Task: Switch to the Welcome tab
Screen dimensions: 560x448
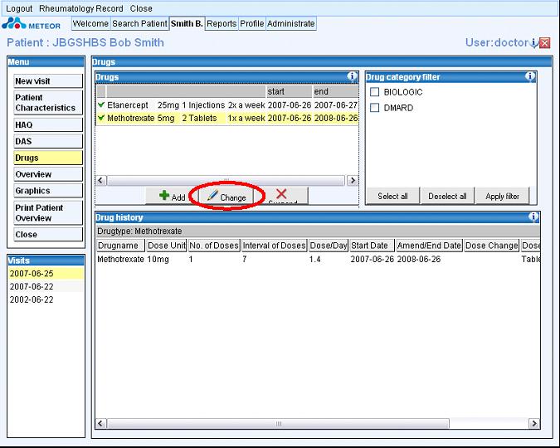Action: (90, 23)
